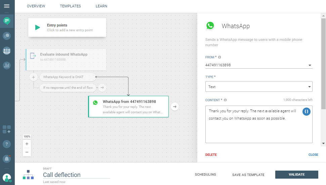Open the user account avatar icon
This screenshot has width=326, height=185.
click(x=7, y=178)
